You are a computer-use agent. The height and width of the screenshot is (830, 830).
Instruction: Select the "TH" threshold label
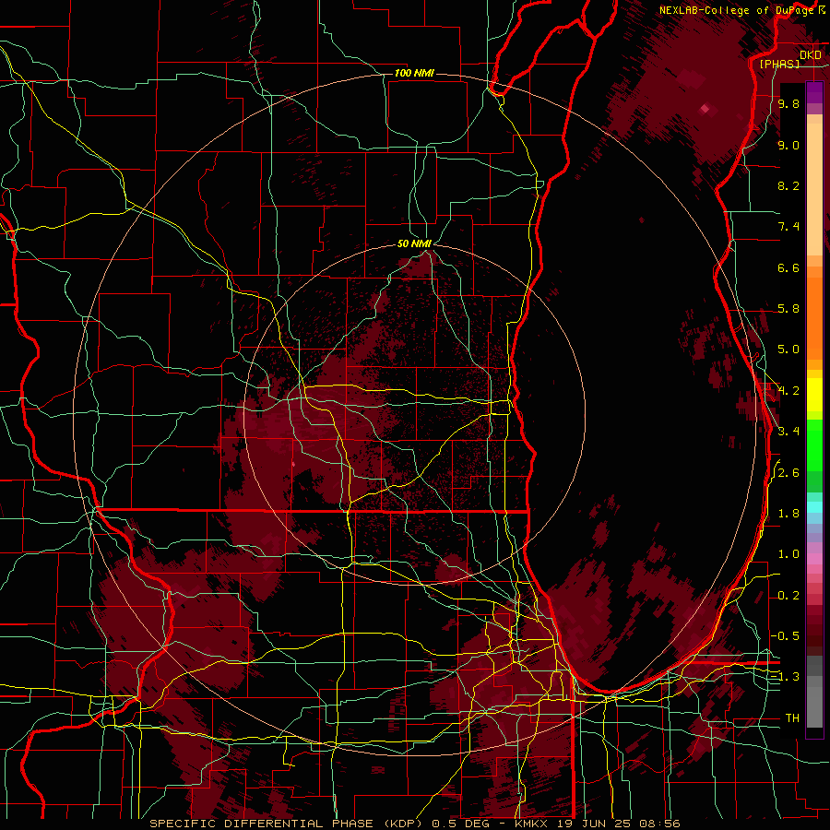792,718
